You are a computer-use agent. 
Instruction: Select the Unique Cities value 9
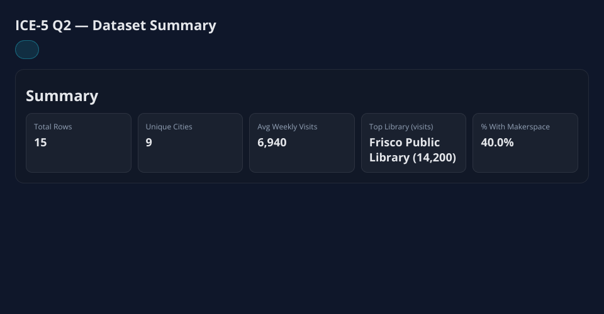[x=149, y=143]
